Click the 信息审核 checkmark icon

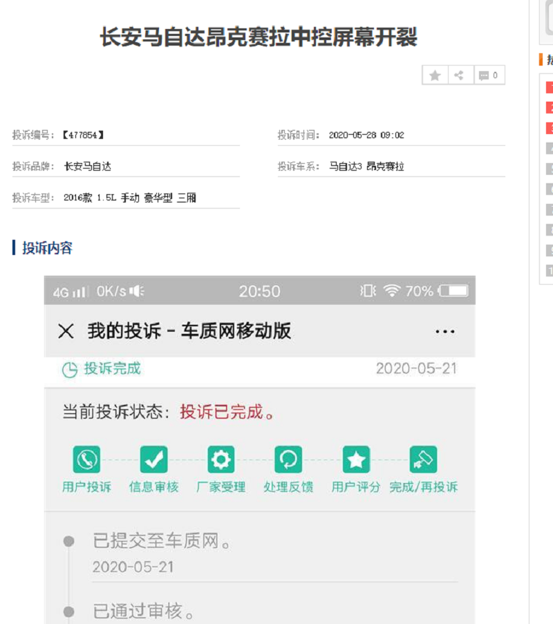153,460
